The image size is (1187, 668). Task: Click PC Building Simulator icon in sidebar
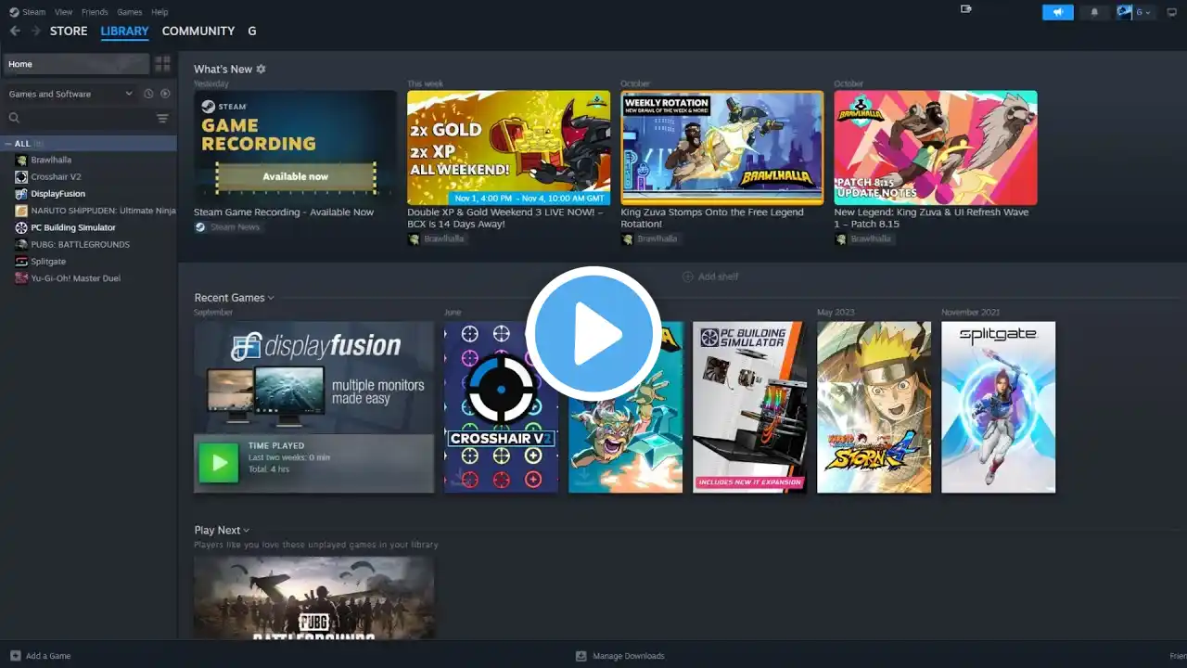(21, 227)
